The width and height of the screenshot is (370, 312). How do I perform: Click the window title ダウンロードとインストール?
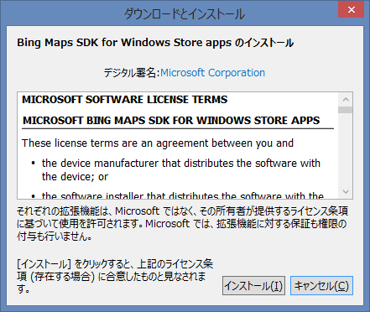[x=184, y=14]
